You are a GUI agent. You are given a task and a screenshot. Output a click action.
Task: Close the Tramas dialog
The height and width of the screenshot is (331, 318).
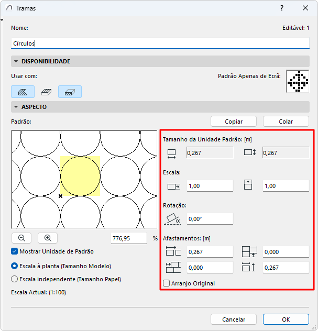click(305, 8)
